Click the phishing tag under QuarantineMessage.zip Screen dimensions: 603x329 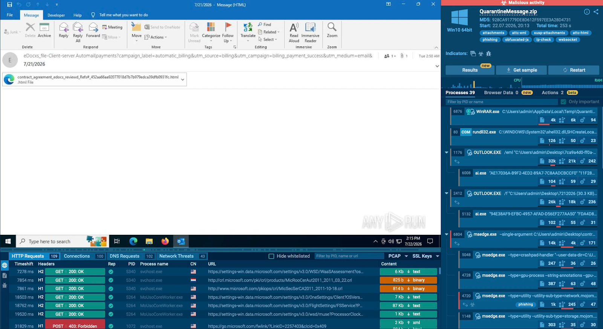click(x=490, y=40)
